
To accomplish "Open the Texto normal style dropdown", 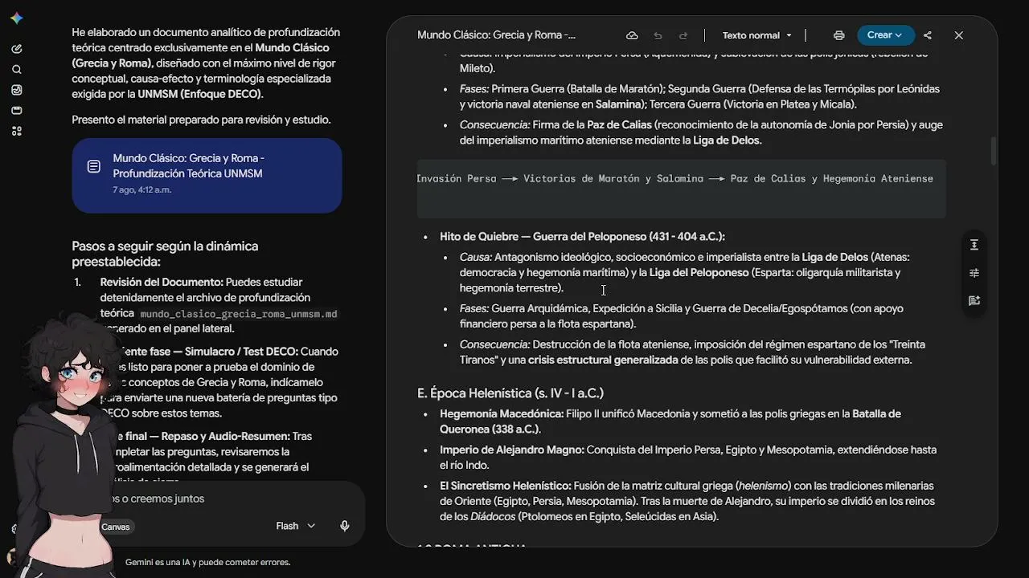I will tap(756, 35).
